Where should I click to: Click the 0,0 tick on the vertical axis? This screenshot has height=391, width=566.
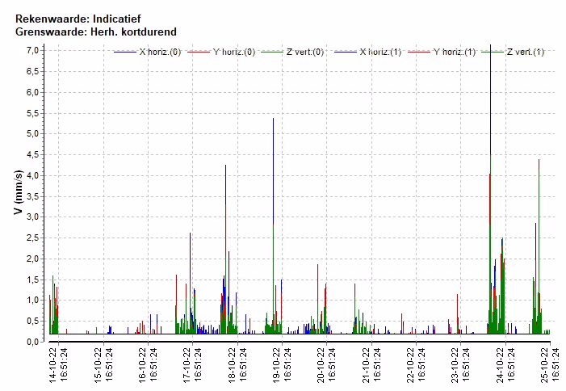click(x=31, y=342)
